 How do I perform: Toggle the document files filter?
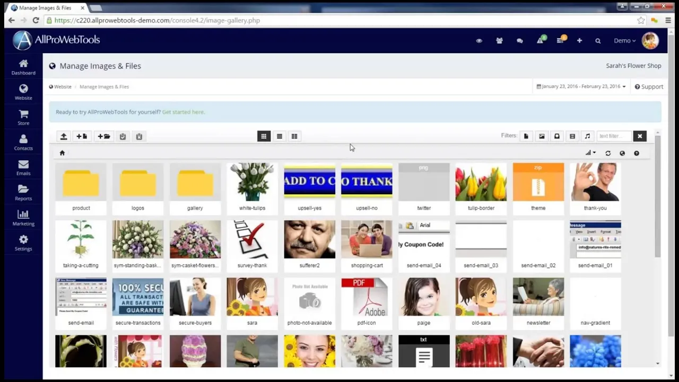pyautogui.click(x=526, y=136)
